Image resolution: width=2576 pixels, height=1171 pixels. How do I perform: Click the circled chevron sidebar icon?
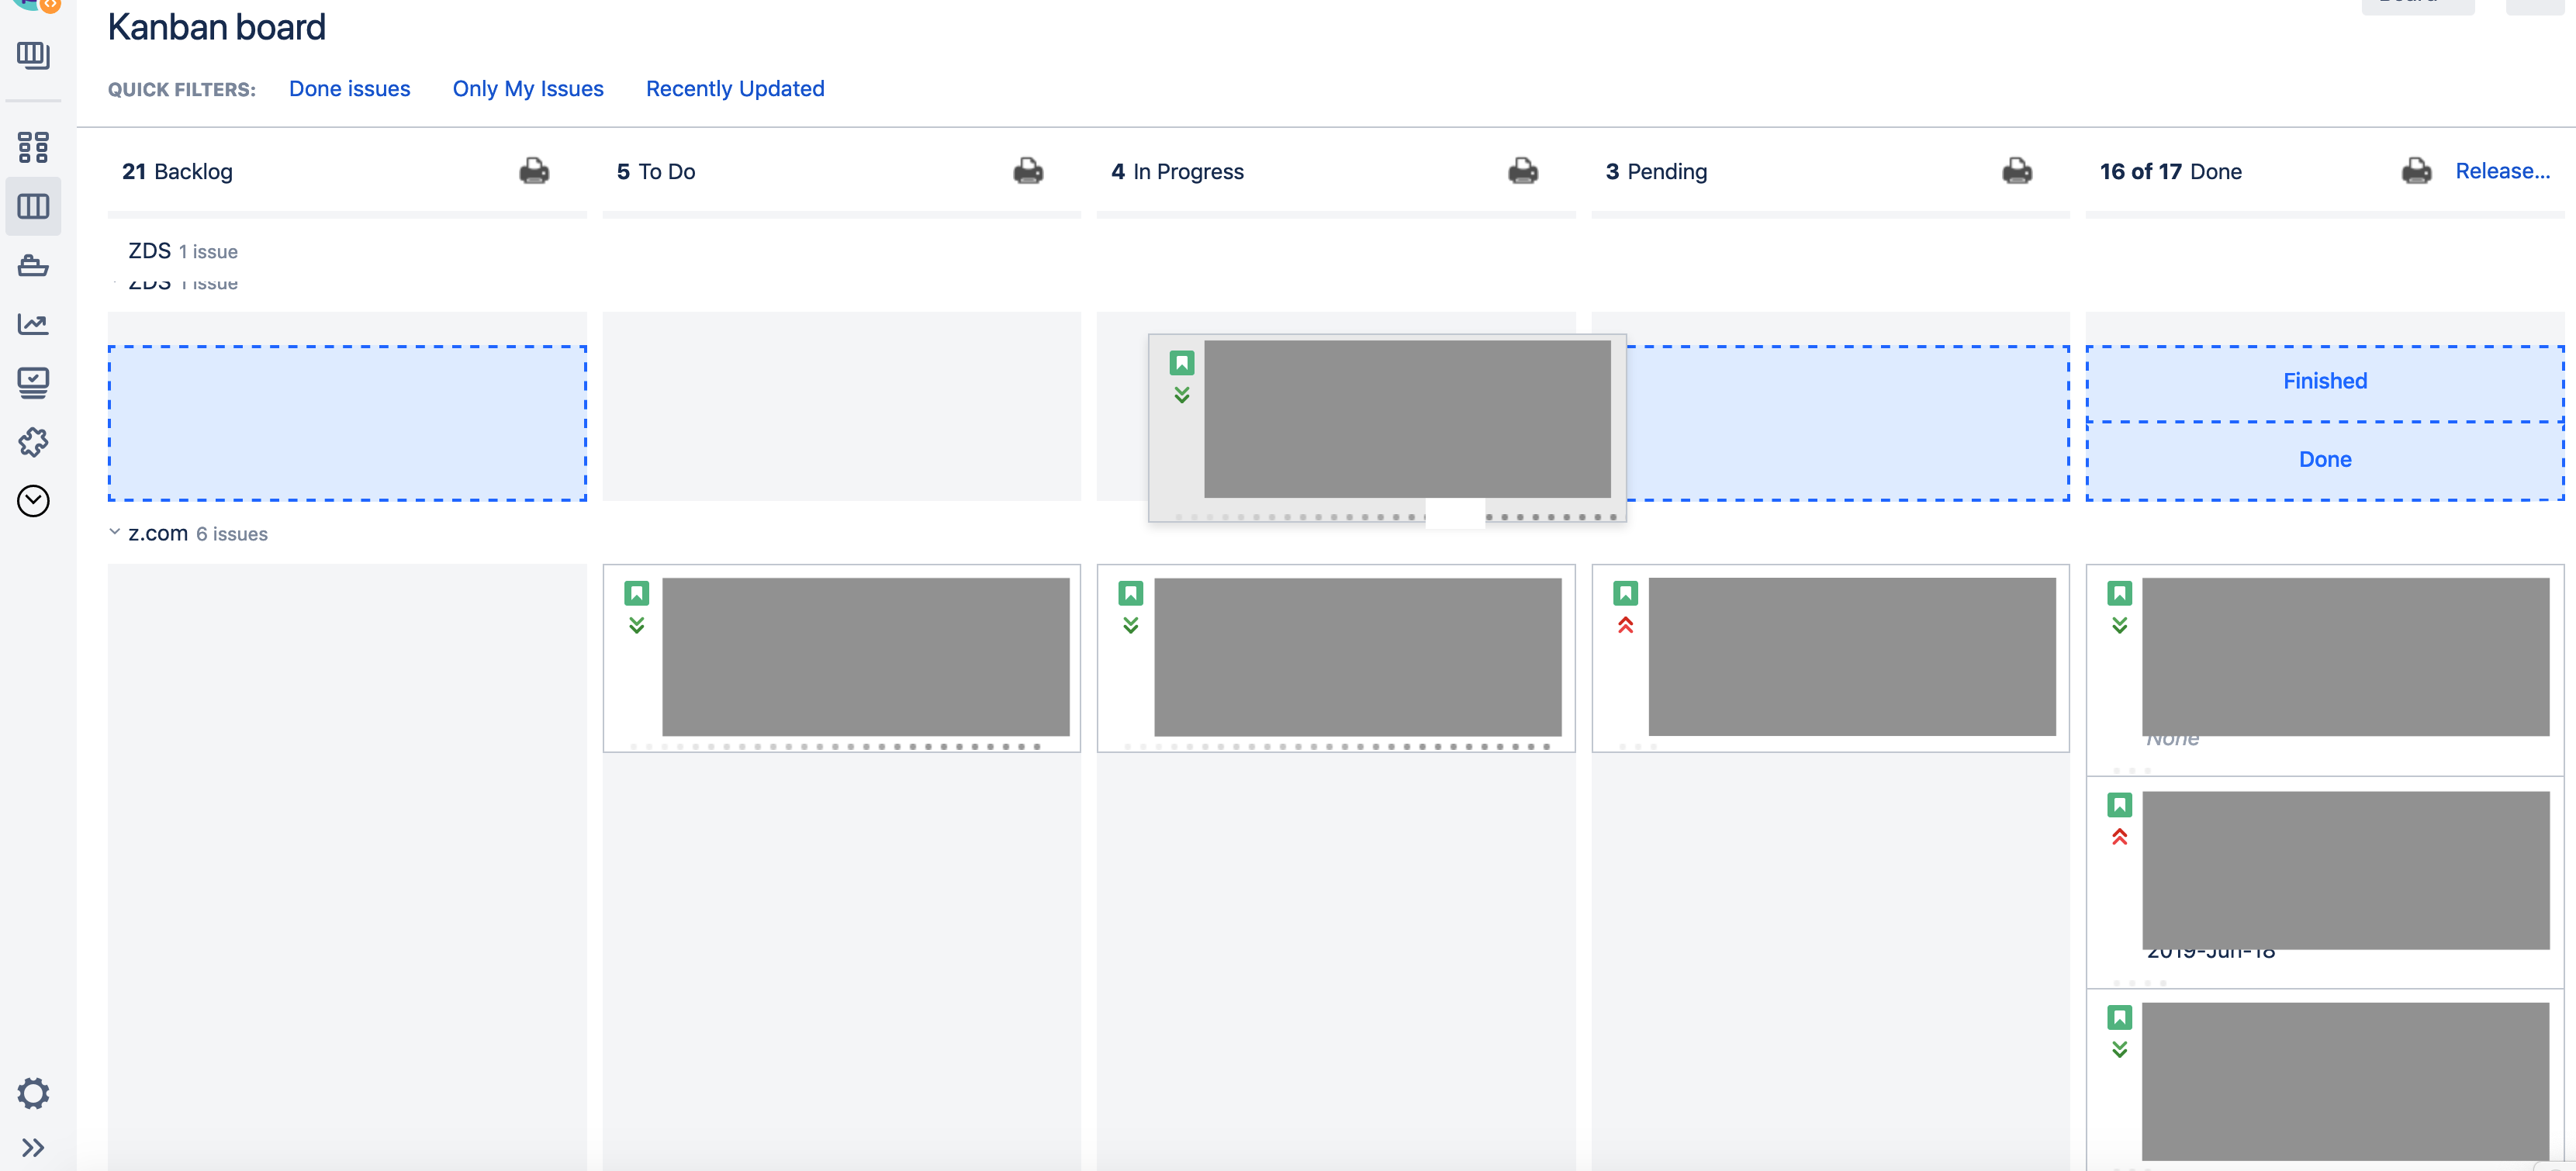[33, 501]
